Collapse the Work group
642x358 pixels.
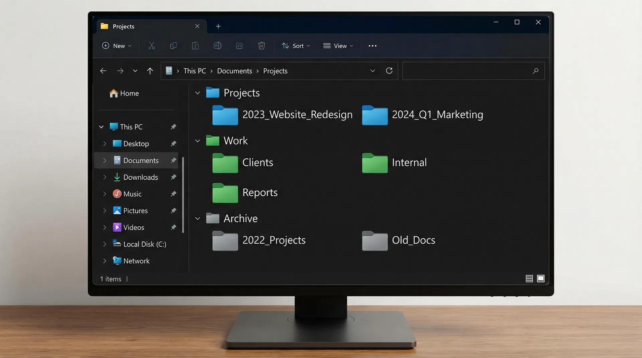197,141
